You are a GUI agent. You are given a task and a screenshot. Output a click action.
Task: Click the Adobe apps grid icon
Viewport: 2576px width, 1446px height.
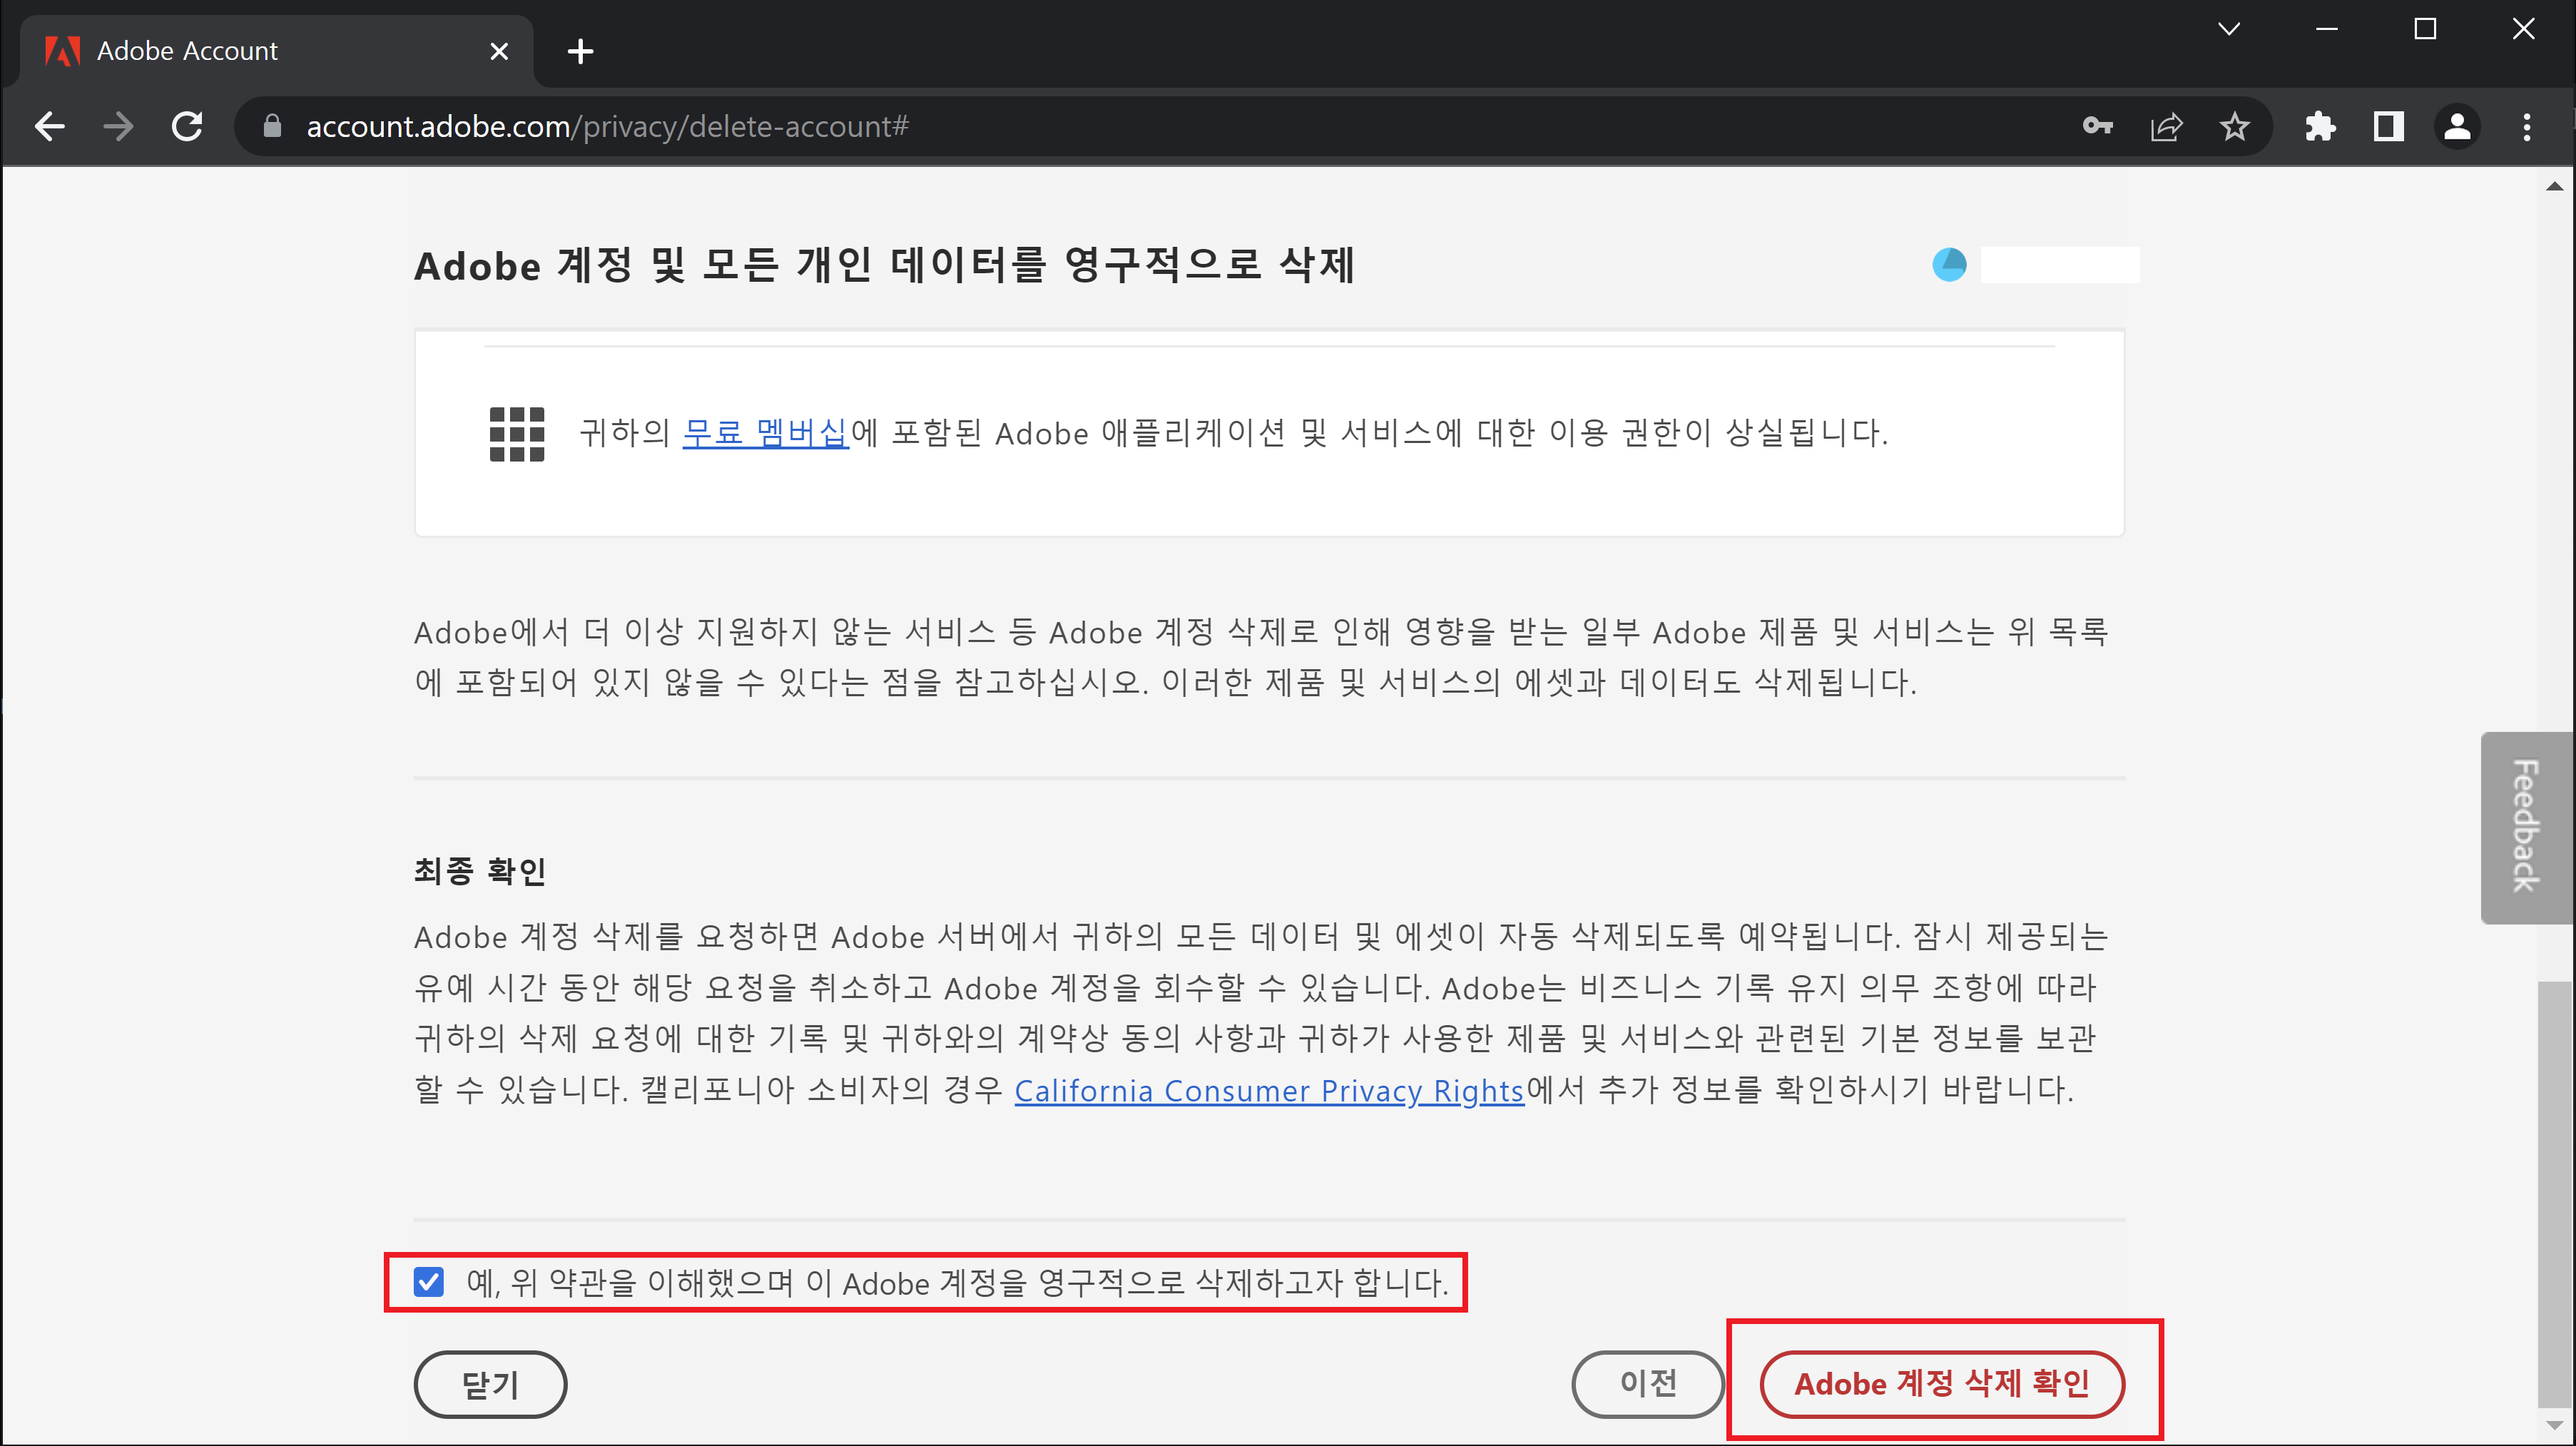pos(517,433)
